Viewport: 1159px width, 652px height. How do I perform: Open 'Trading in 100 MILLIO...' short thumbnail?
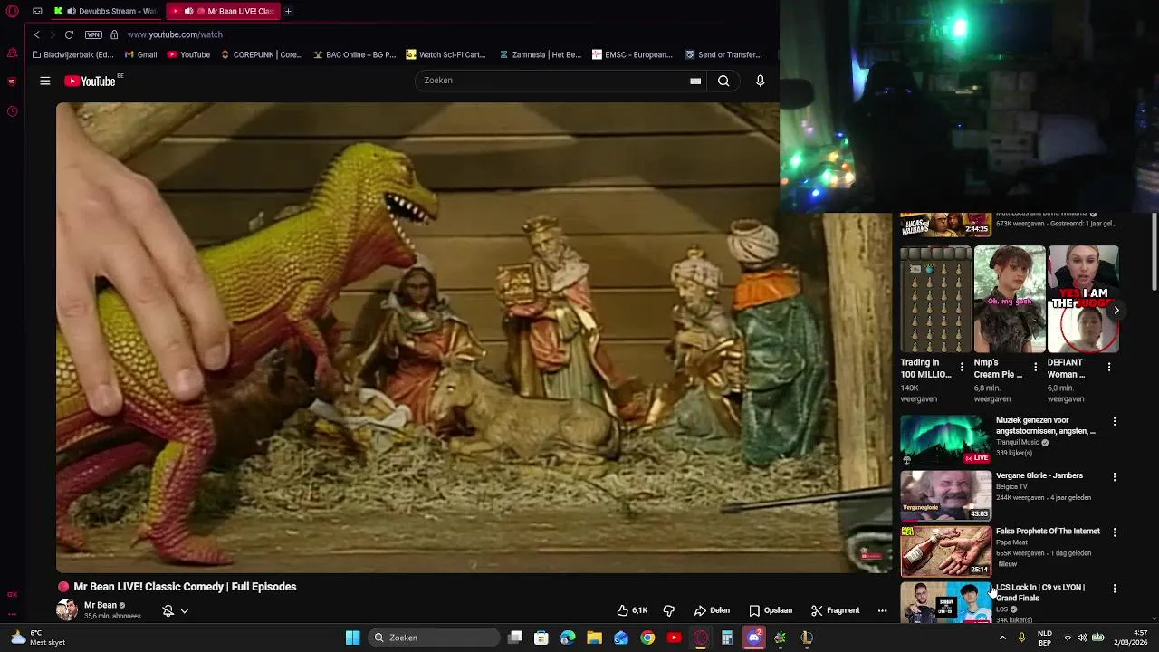936,299
